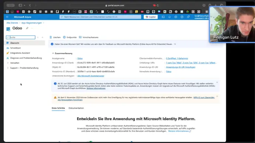Screen dimensions: 255x143
Task: Switch to the Dokumentation tab
Action: pyautogui.click(x=76, y=108)
